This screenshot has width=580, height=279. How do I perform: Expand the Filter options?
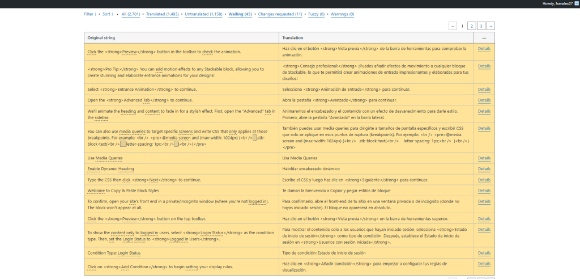[x=90, y=14]
